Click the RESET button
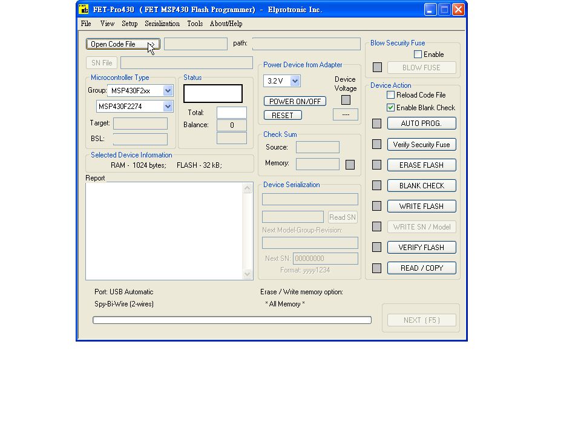The height and width of the screenshot is (436, 581). pyautogui.click(x=283, y=115)
